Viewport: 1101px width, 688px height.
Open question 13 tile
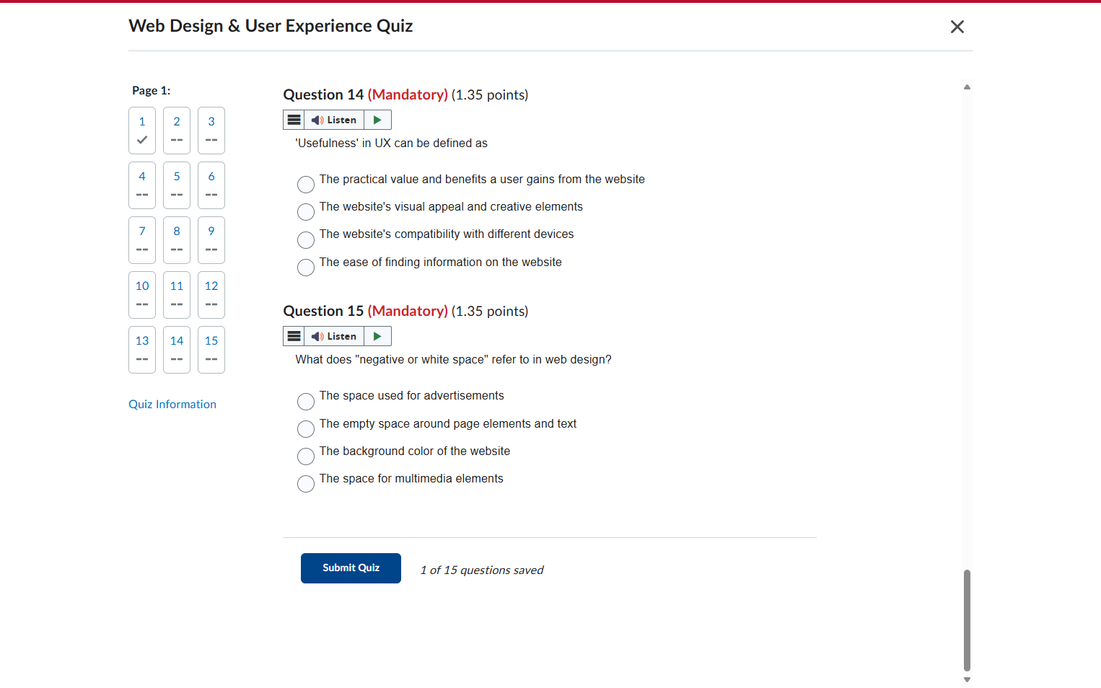pos(142,350)
